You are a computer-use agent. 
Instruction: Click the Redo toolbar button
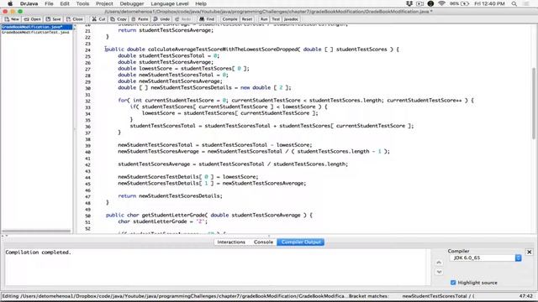pyautogui.click(x=182, y=19)
